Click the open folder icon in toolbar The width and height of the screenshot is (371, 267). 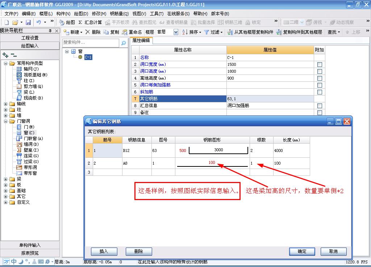pos(15,22)
